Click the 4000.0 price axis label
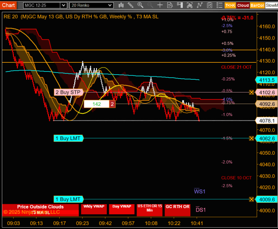Viewport: 278px width, 229px height. 267,211
